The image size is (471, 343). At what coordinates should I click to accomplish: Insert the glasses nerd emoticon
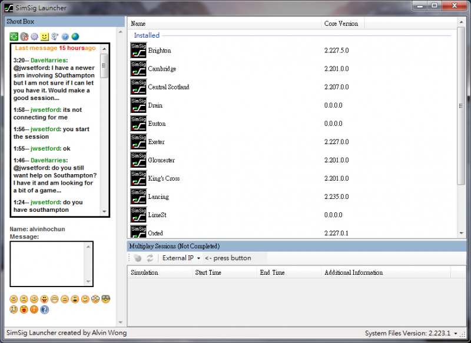(106, 299)
